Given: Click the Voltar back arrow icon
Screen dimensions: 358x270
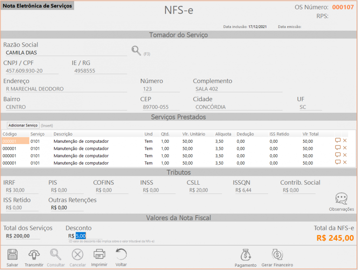Looking at the screenshot, I should click(121, 255).
